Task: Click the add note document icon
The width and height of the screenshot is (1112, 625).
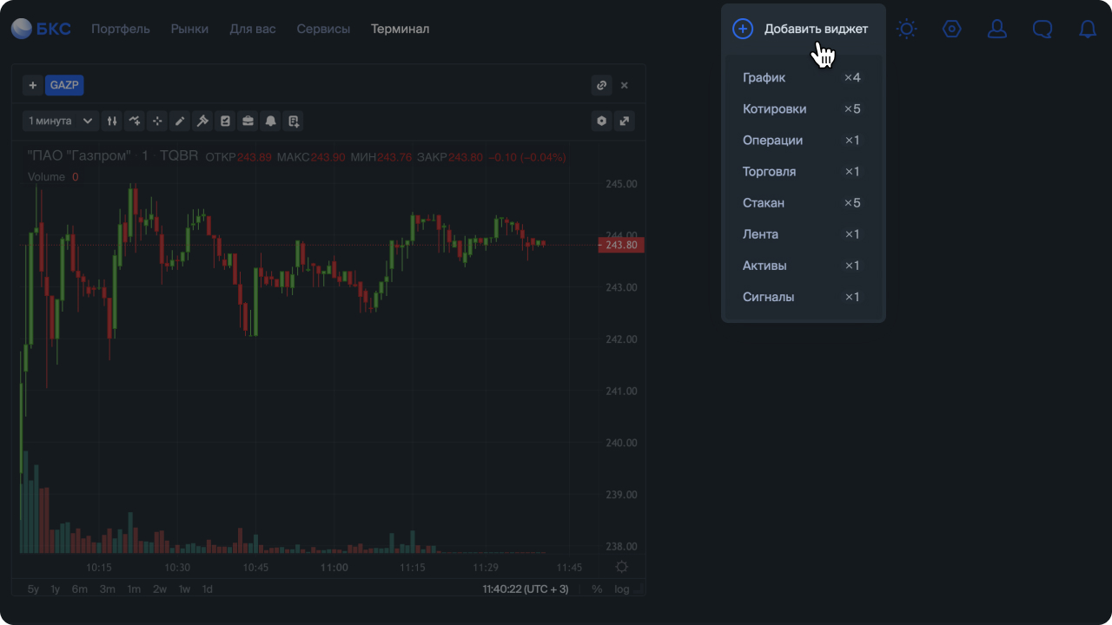Action: [x=294, y=121]
